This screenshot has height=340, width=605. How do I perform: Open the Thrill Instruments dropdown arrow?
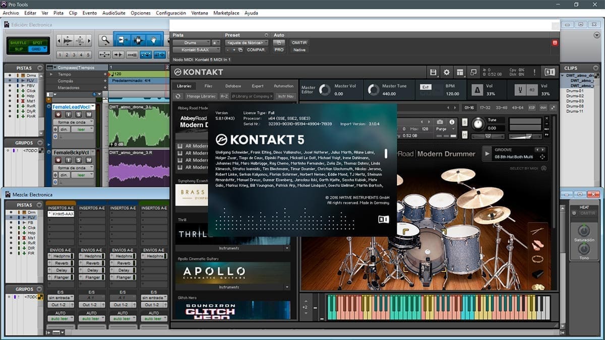tap(287, 248)
